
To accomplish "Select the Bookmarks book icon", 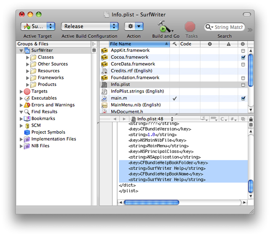I will click(27, 118).
